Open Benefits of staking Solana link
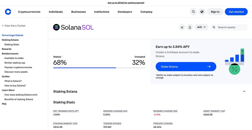The height and width of the screenshot is (130, 252). point(19,99)
